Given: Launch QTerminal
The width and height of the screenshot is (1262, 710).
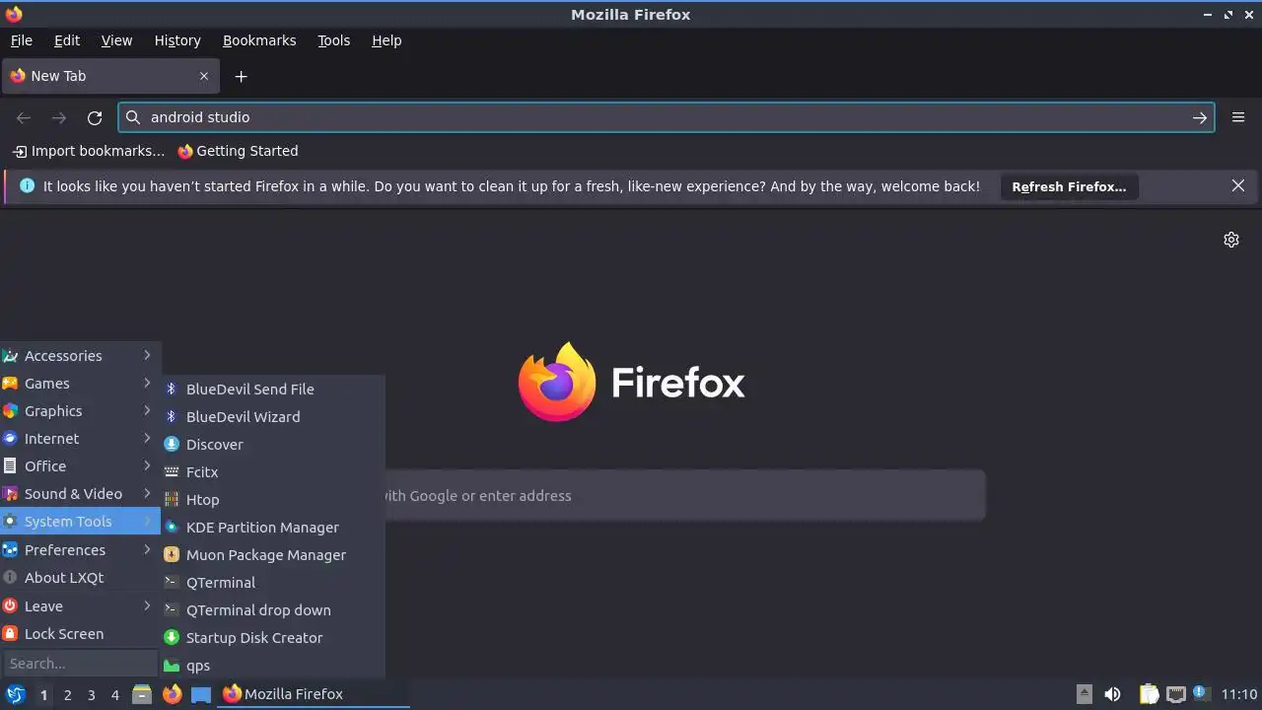Looking at the screenshot, I should coord(273,583).
